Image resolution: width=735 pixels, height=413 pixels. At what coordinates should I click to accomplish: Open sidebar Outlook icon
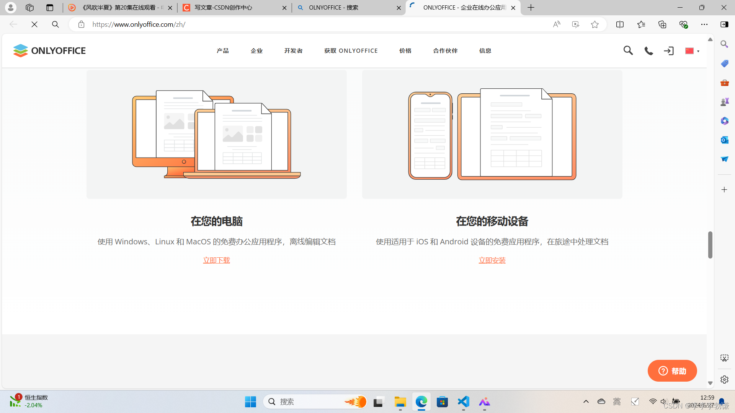724,140
